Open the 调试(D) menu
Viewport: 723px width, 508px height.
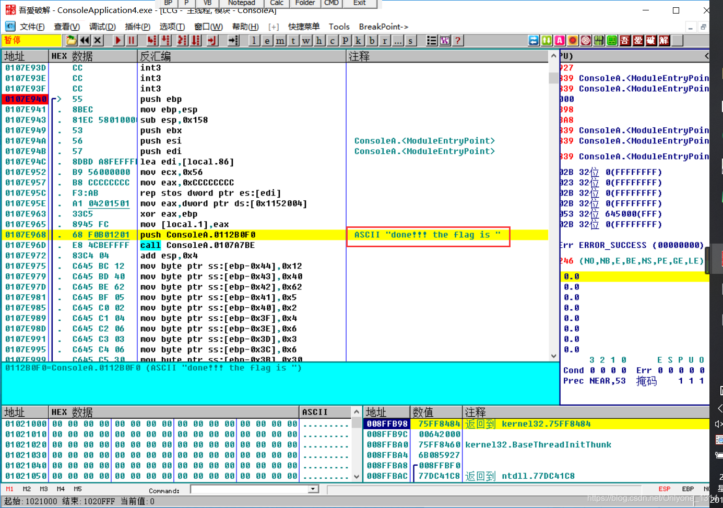click(102, 27)
